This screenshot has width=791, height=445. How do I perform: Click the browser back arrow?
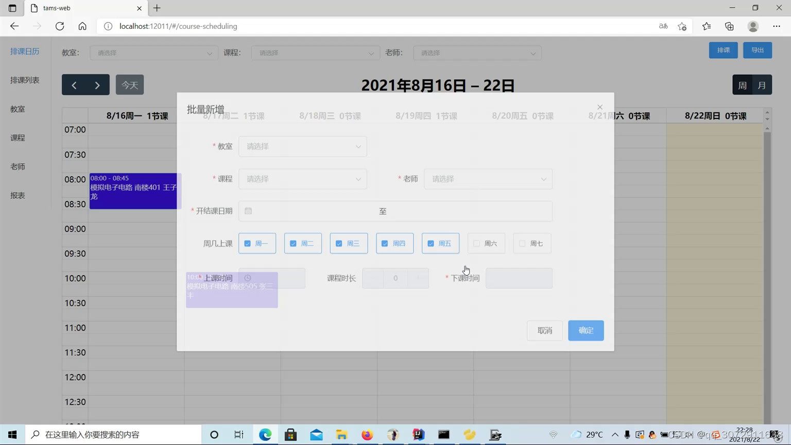point(14,26)
